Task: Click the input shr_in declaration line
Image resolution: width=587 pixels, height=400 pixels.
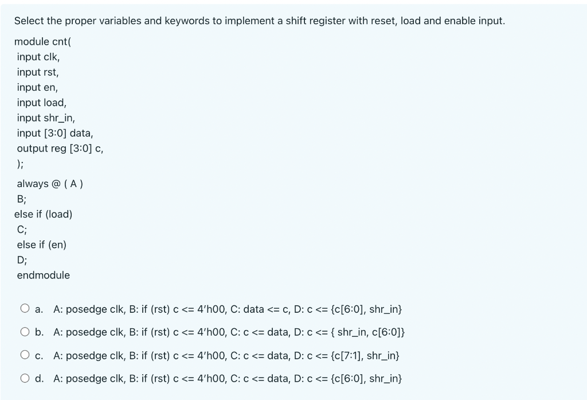Action: click(x=45, y=118)
